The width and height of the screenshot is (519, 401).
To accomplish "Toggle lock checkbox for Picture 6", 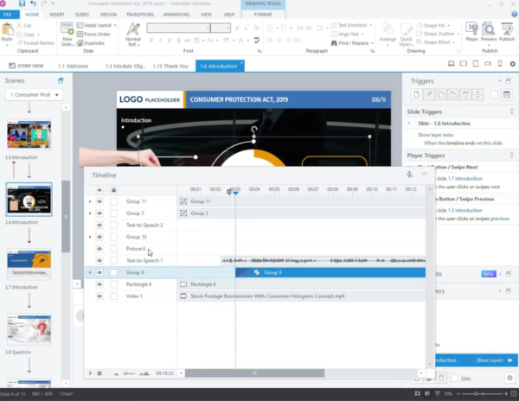I will (x=113, y=249).
